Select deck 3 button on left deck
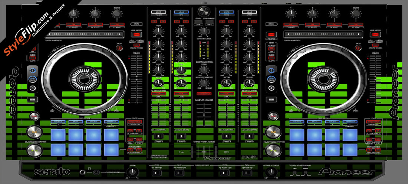408x184 pixels. pos(32,88)
